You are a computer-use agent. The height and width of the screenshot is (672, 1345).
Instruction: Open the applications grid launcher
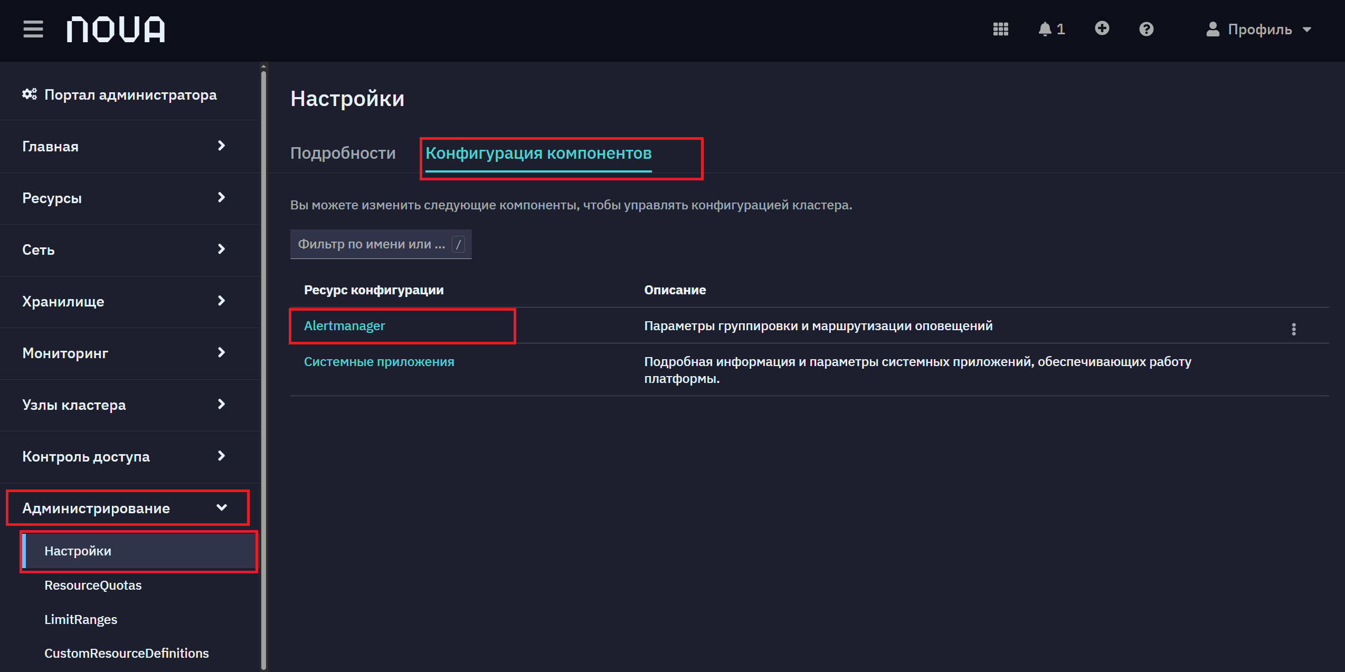(x=1000, y=29)
